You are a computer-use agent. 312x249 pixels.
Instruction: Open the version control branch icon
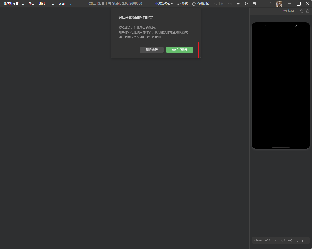(x=246, y=4)
